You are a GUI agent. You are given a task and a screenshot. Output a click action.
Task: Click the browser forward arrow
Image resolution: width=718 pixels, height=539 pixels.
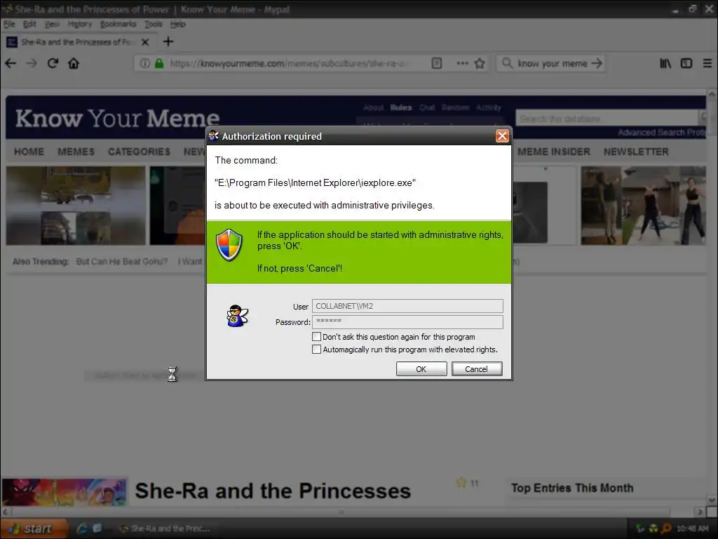tap(31, 63)
